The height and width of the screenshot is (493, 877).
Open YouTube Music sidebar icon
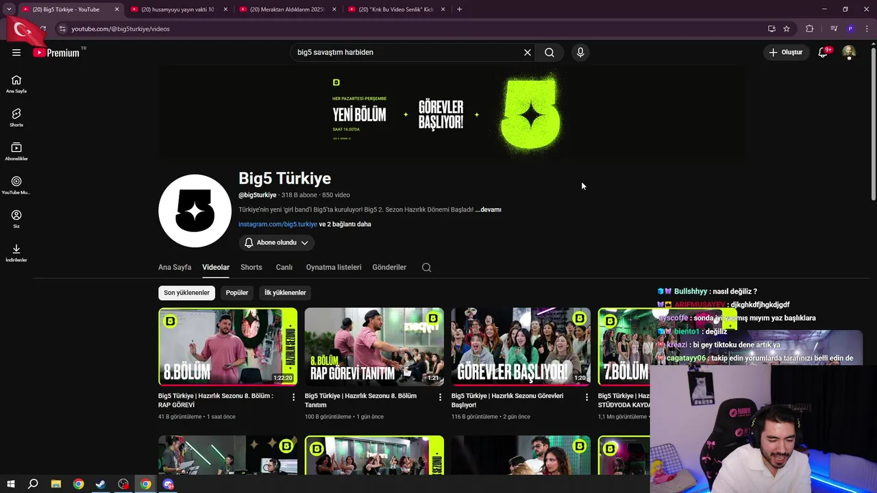tap(16, 186)
